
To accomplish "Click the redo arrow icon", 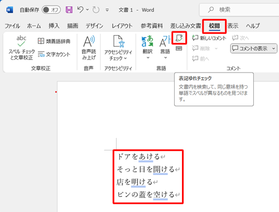I will 96,9.
